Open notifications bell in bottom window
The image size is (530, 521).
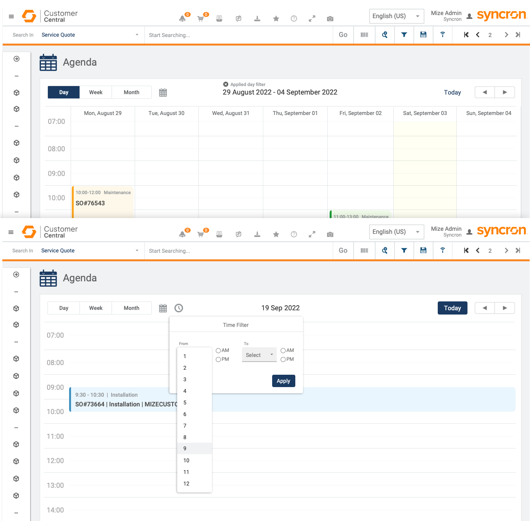[183, 234]
